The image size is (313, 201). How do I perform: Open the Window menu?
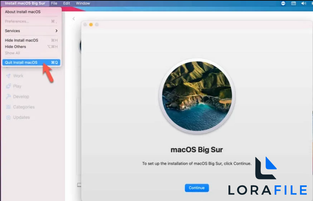point(83,3)
